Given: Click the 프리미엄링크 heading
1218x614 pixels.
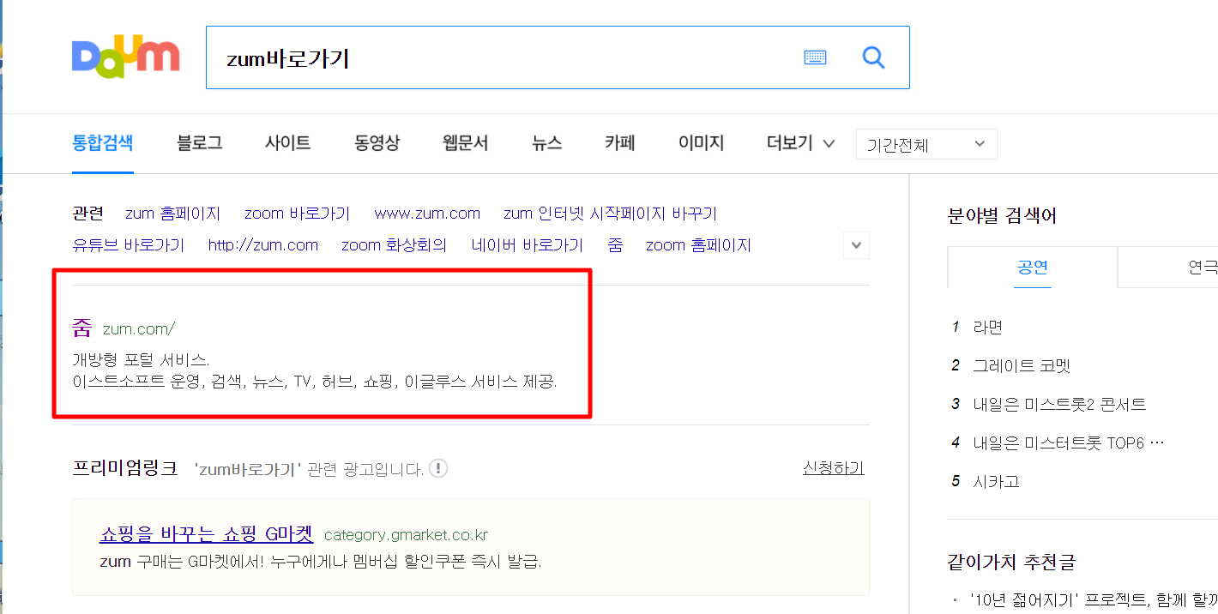Looking at the screenshot, I should coord(125,468).
